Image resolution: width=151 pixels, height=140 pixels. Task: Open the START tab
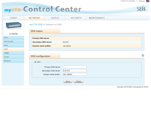(x=14, y=18)
